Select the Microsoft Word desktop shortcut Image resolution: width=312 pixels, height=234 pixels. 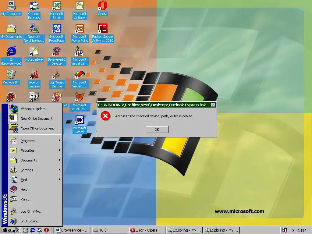80,125
